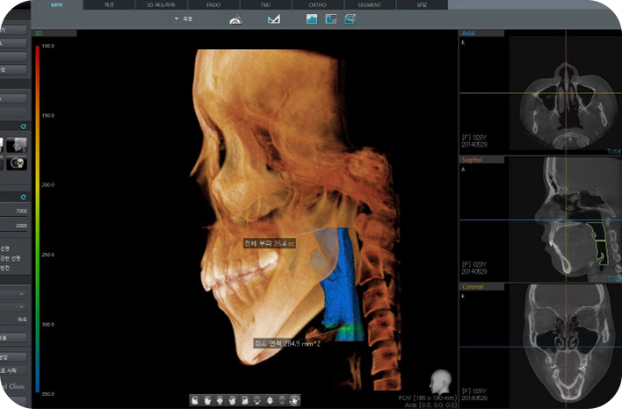Image resolution: width=622 pixels, height=409 pixels.
Task: Click the upper refresh icon in left panel
Action: pyautogui.click(x=24, y=126)
